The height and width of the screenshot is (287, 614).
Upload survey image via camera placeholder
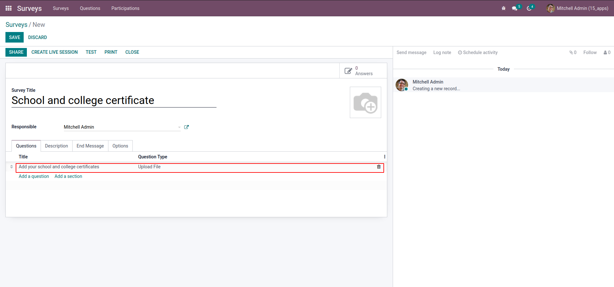(366, 102)
